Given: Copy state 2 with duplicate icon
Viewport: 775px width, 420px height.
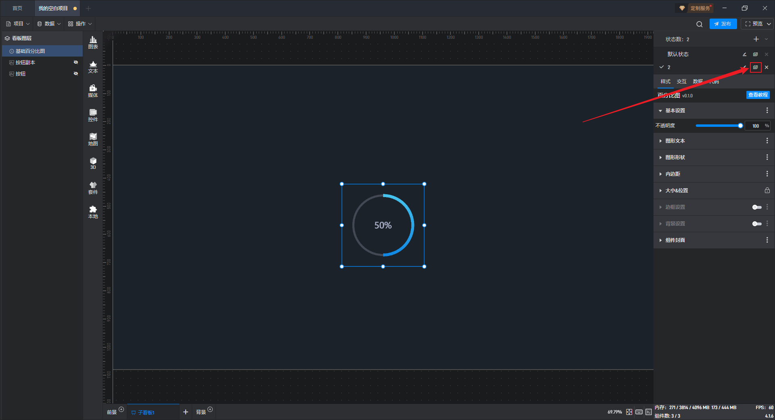Looking at the screenshot, I should pos(756,67).
